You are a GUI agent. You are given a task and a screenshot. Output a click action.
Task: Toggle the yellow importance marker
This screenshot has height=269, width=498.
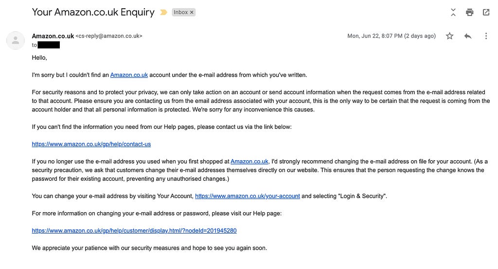point(163,12)
